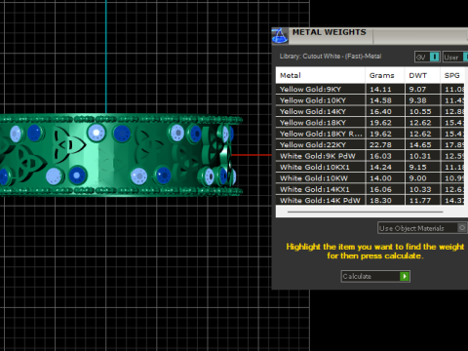
Task: Select the Yellow Gold:9KY row
Action: tap(370, 89)
